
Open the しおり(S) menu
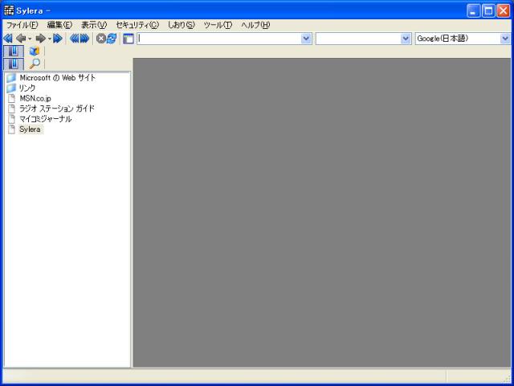click(182, 25)
